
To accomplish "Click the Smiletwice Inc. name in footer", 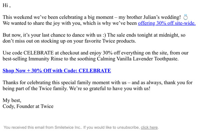I will pyautogui.click(x=68, y=127).
